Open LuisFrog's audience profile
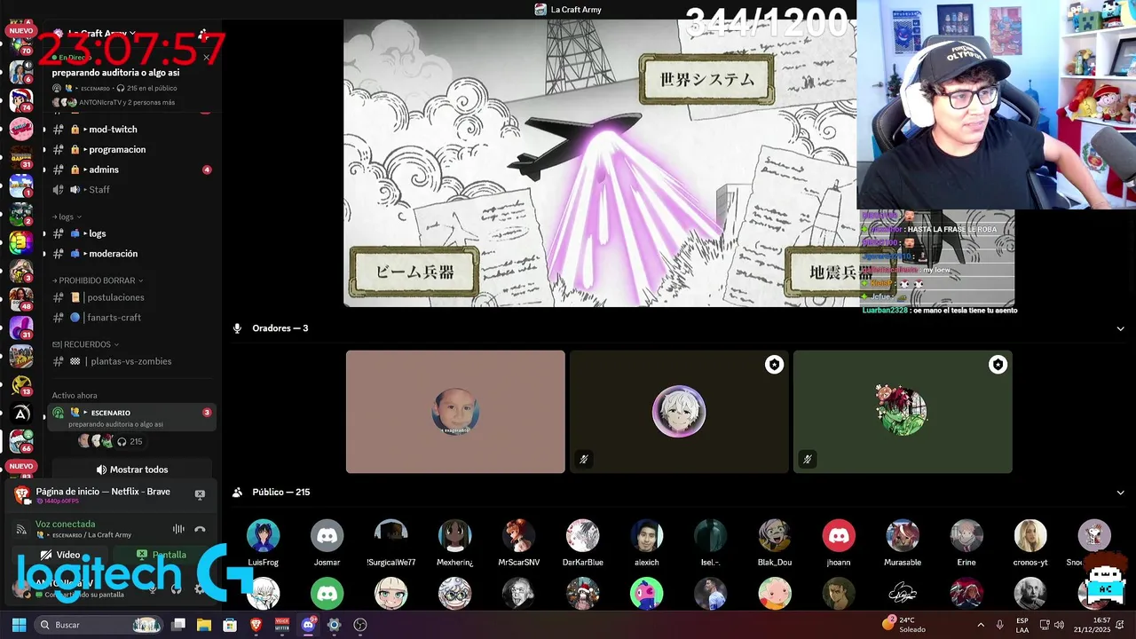Screen dimensions: 1136x639 264,536
